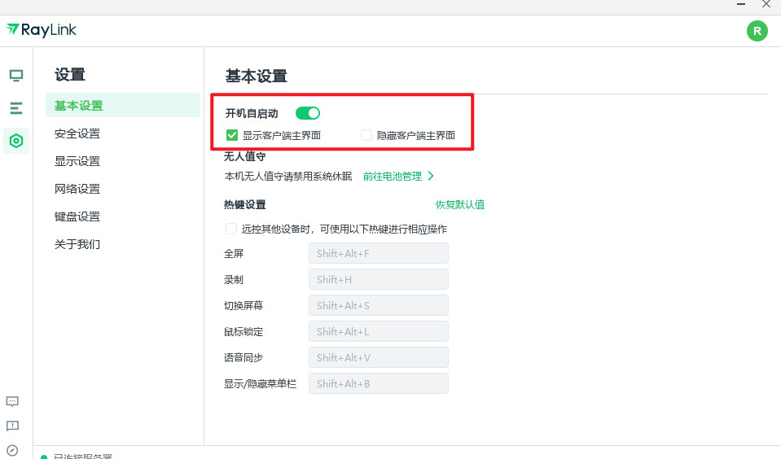This screenshot has height=459, width=781.
Task: Uncheck the 显示客户端主界面 checkbox
Action: tap(232, 135)
